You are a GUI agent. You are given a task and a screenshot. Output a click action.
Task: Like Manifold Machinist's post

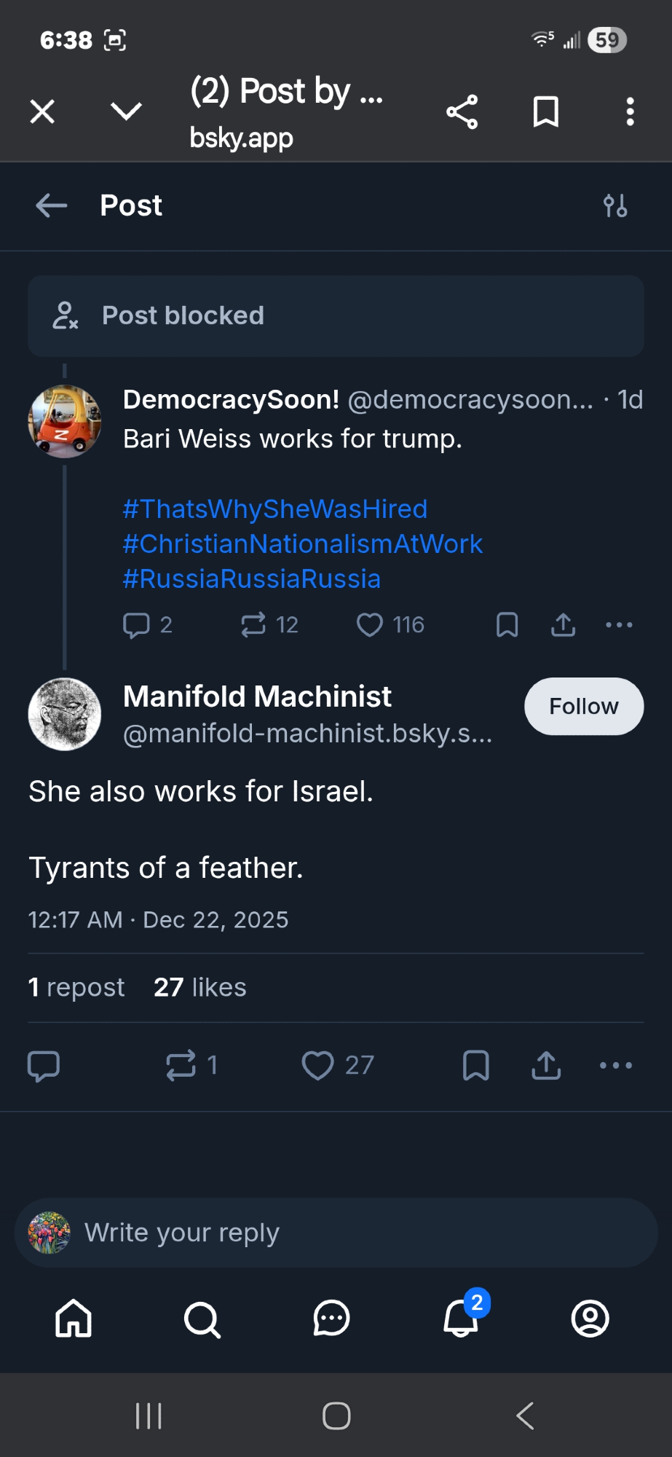(x=318, y=1065)
